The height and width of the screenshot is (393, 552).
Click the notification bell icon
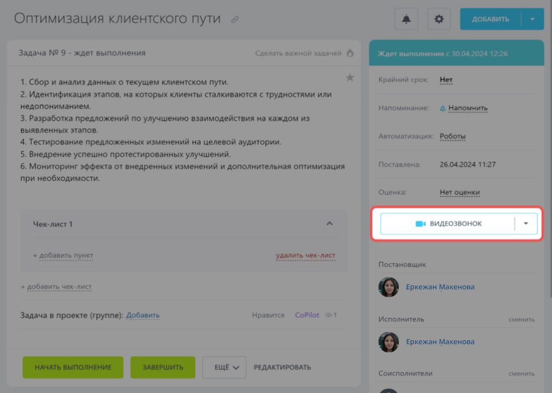click(x=406, y=19)
